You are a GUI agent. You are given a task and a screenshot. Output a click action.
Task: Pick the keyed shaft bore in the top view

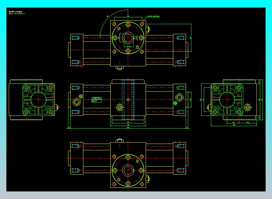(128, 38)
